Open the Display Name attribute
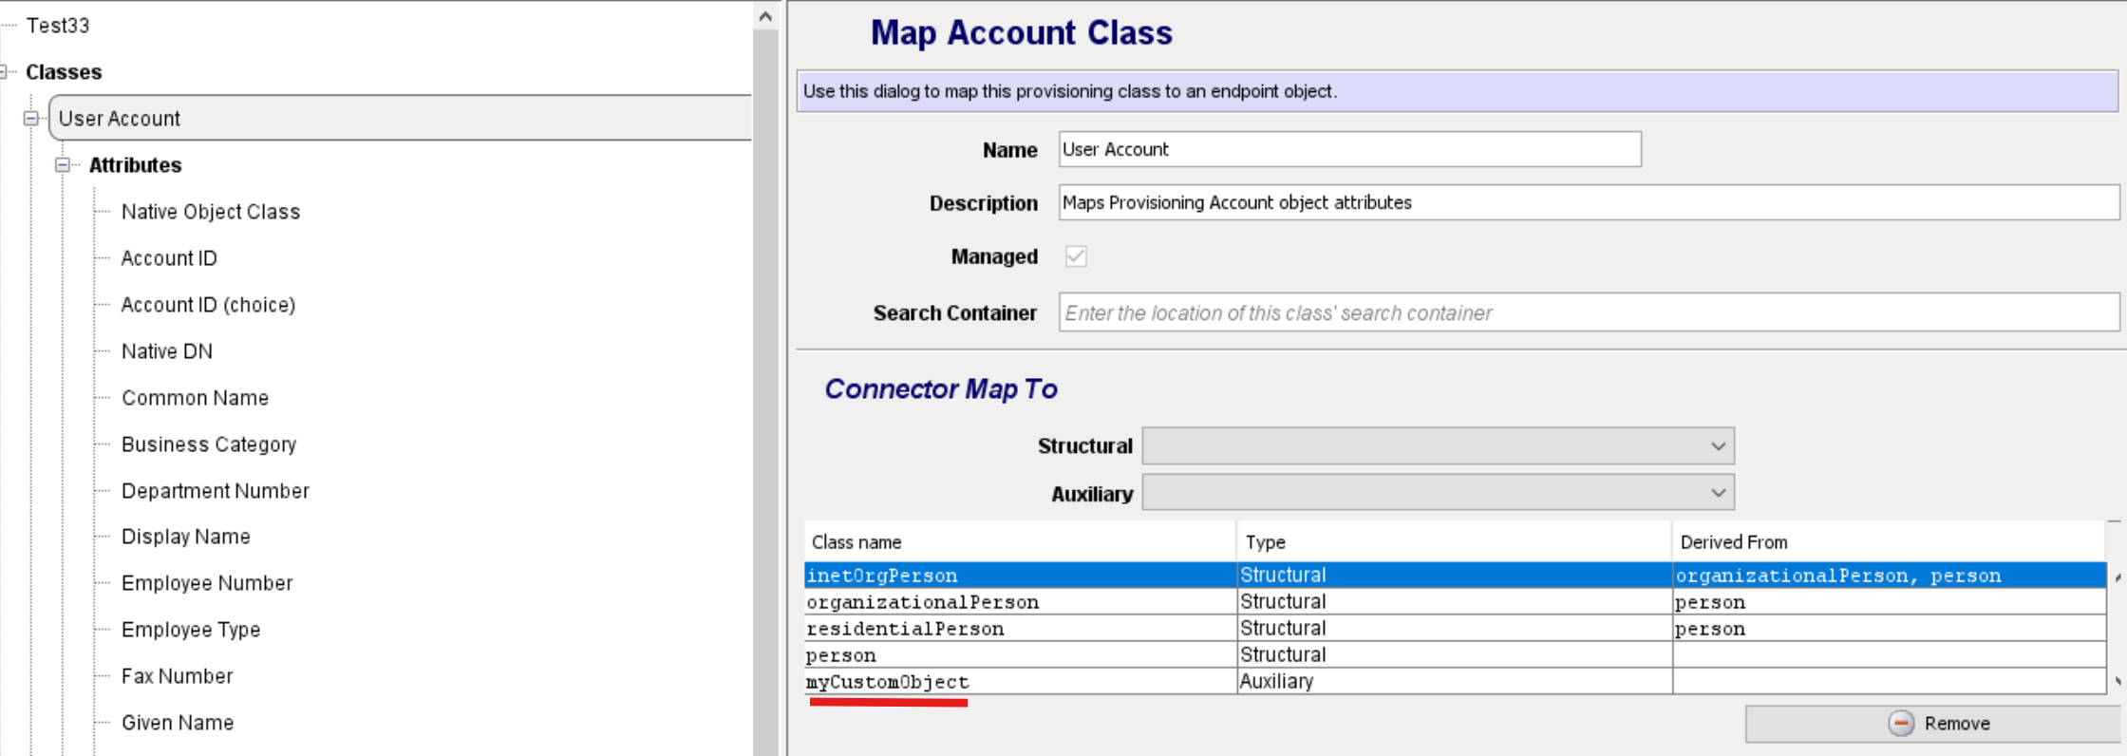This screenshot has height=756, width=2127. point(186,537)
